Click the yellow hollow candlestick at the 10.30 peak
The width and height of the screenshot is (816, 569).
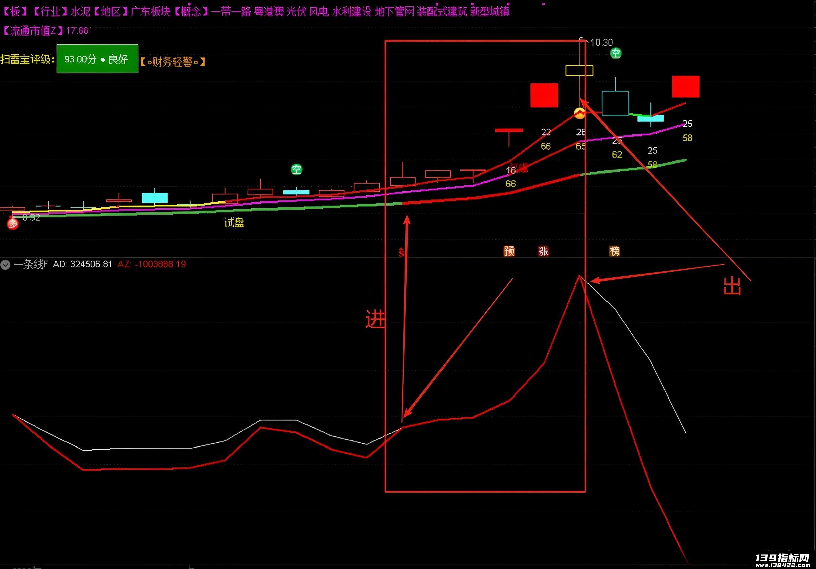click(x=579, y=70)
